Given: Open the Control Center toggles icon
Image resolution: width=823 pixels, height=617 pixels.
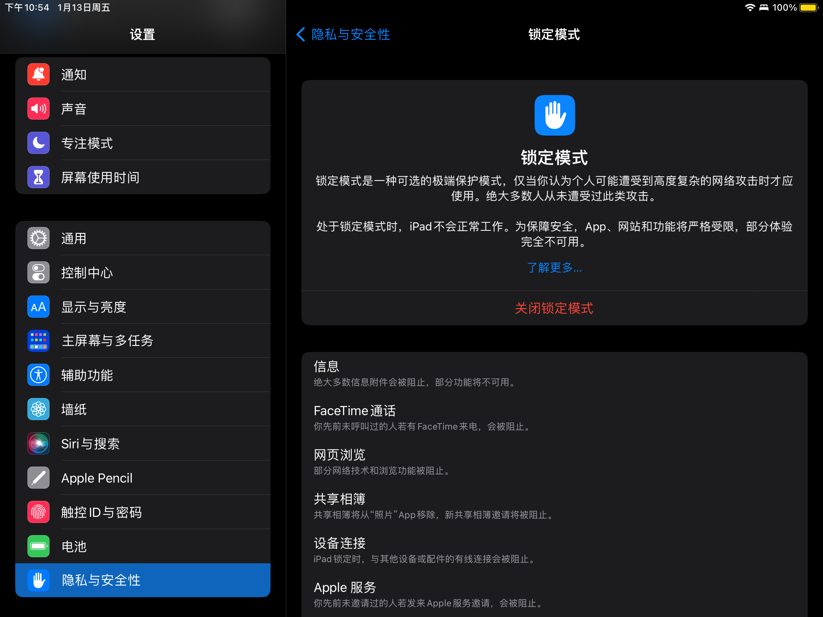Looking at the screenshot, I should [38, 273].
